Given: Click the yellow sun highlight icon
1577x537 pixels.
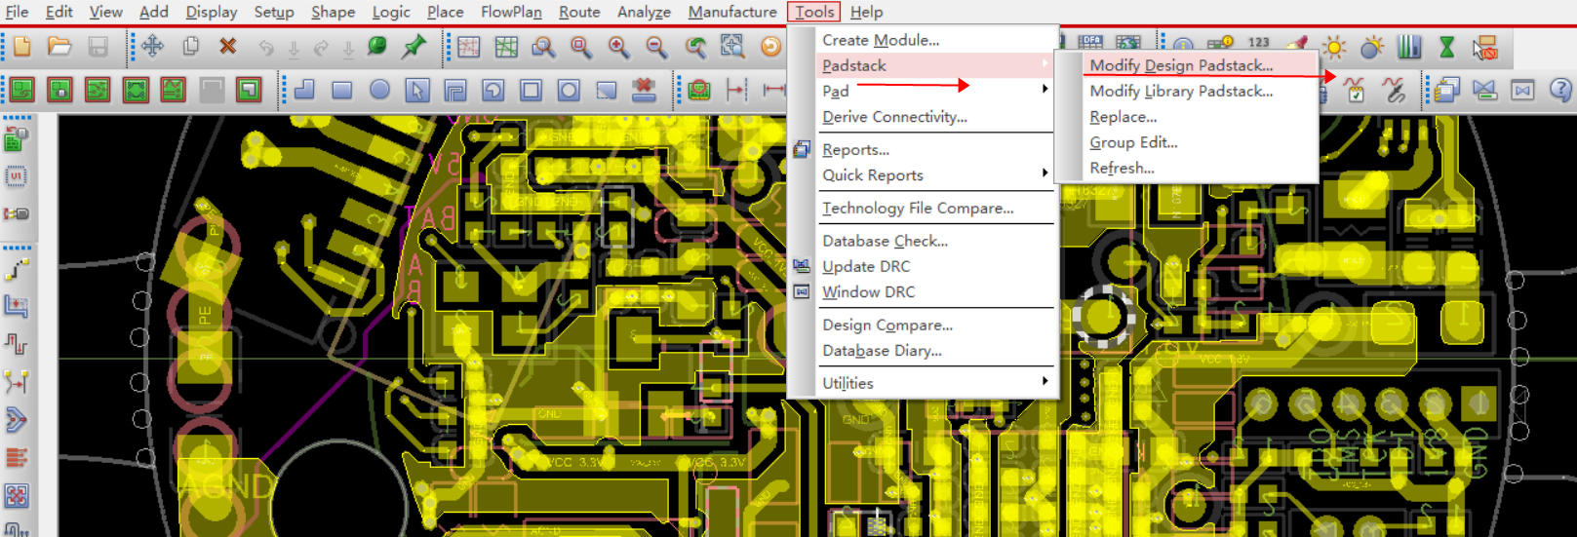Looking at the screenshot, I should pos(1334,47).
